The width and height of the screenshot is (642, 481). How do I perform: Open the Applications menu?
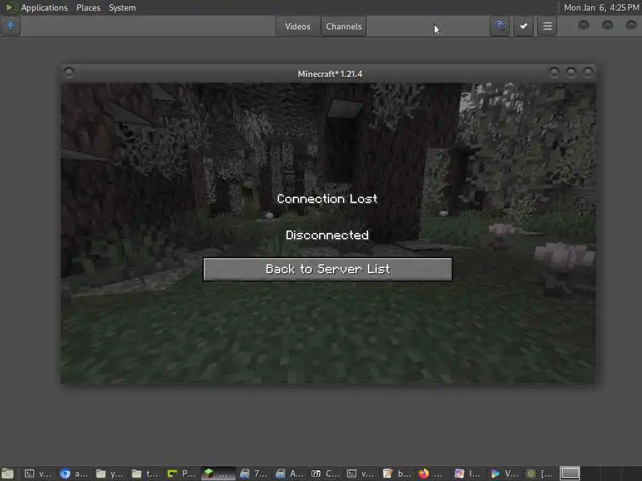tap(45, 8)
